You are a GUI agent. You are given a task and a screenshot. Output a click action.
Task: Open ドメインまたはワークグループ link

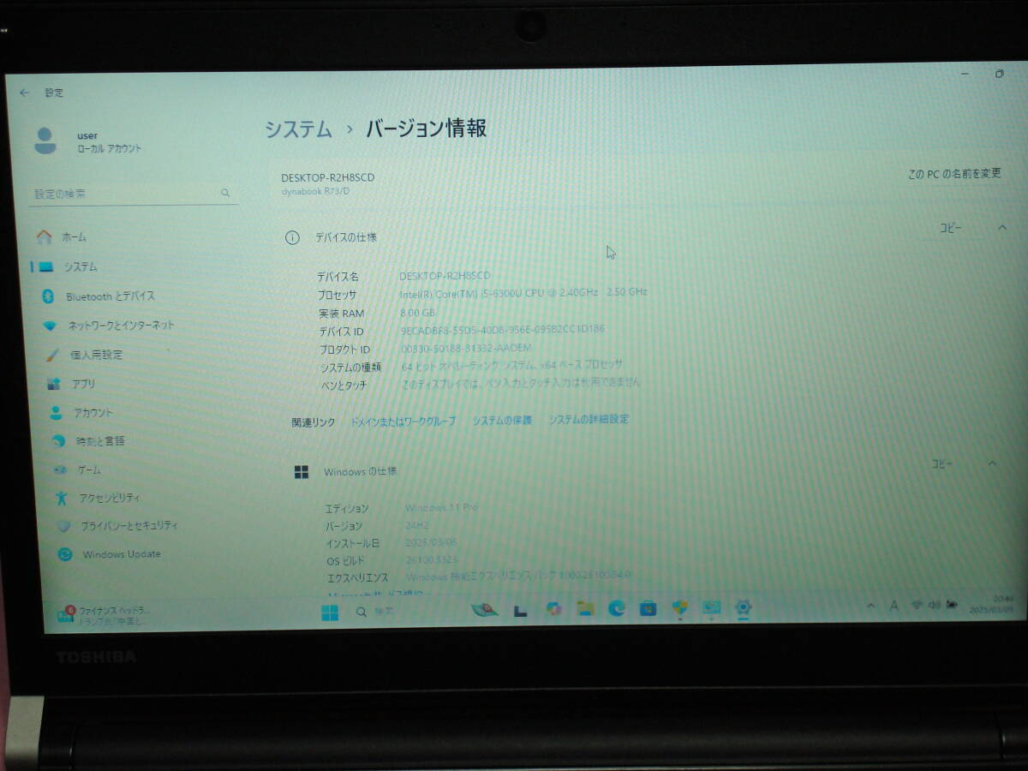403,421
